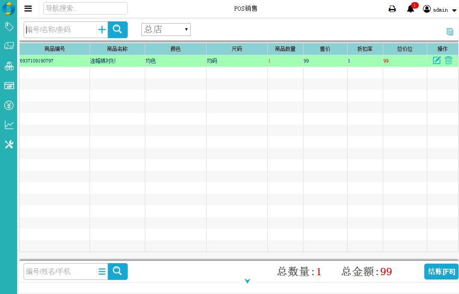Viewport: 459px width, 294px height.
Task: Expand the admin user menu
Action: (440, 9)
